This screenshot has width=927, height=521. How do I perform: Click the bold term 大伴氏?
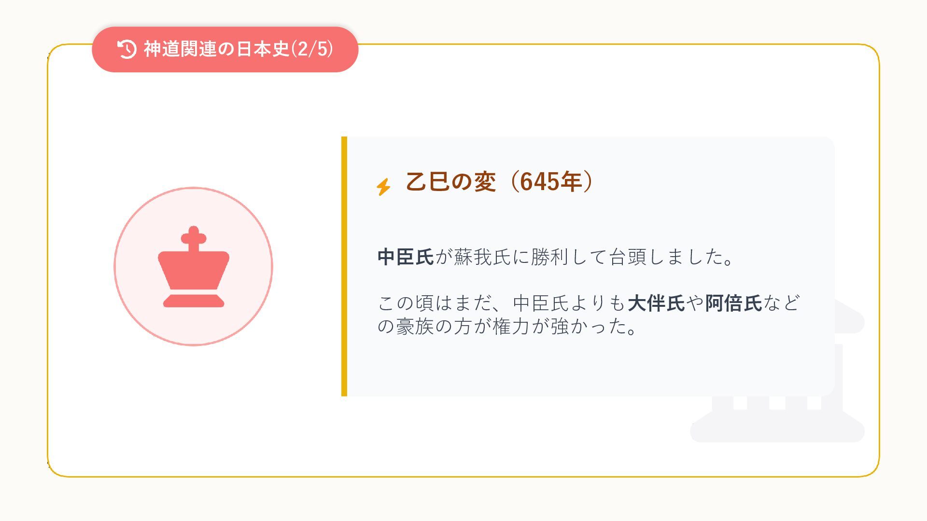(x=656, y=303)
